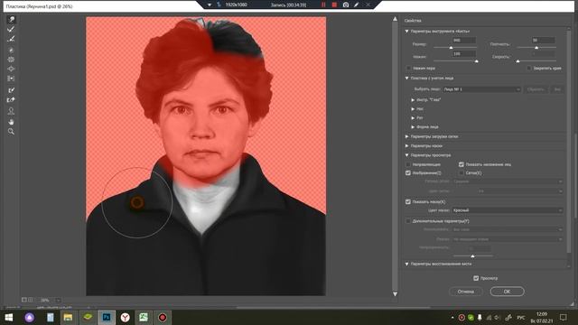Click canvas scrollbar up arrow
Viewport: 578px width, 325px height.
pos(395,19)
